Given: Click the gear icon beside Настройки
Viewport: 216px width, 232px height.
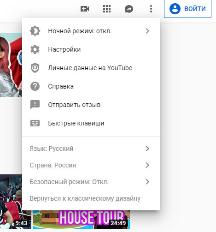Looking at the screenshot, I should (35, 49).
